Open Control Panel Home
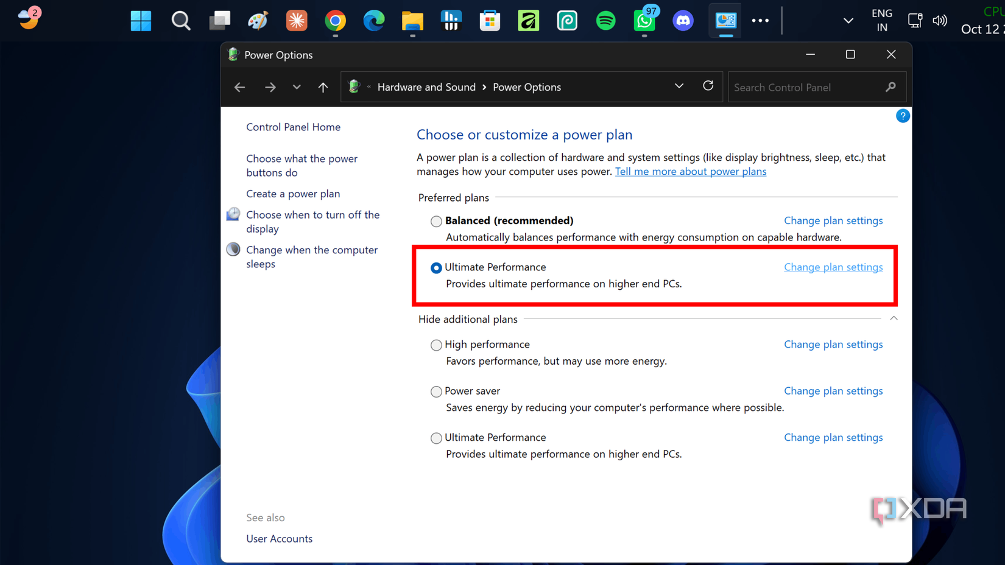This screenshot has width=1005, height=565. (293, 127)
